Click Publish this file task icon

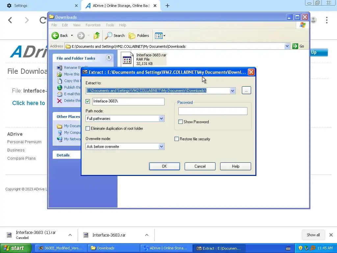tap(60, 87)
